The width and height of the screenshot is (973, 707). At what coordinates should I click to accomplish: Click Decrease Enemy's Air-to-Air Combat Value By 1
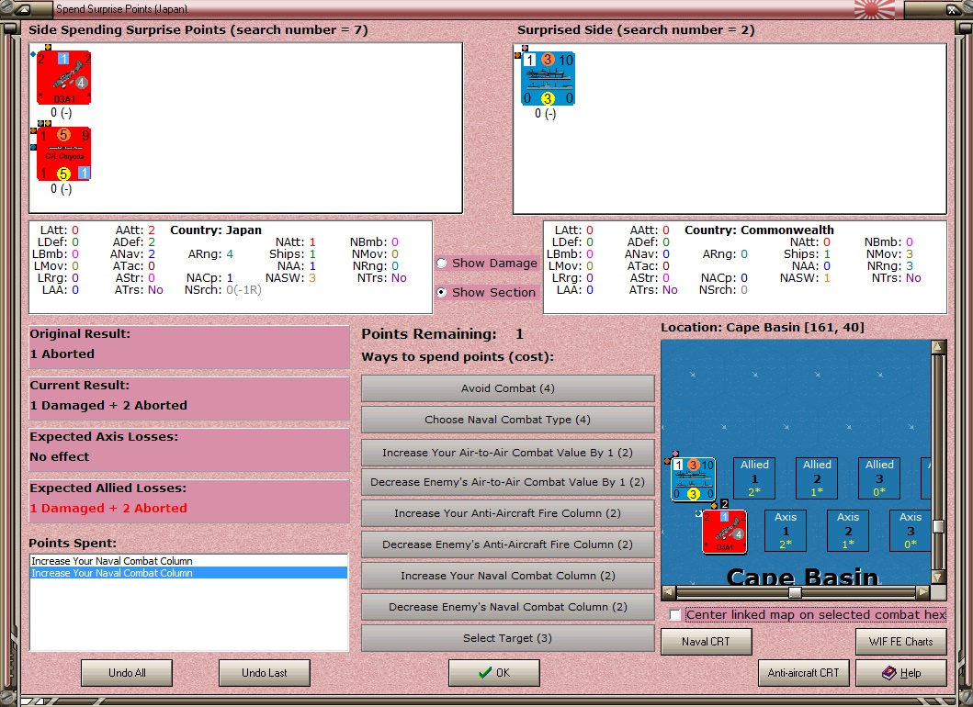(x=507, y=482)
